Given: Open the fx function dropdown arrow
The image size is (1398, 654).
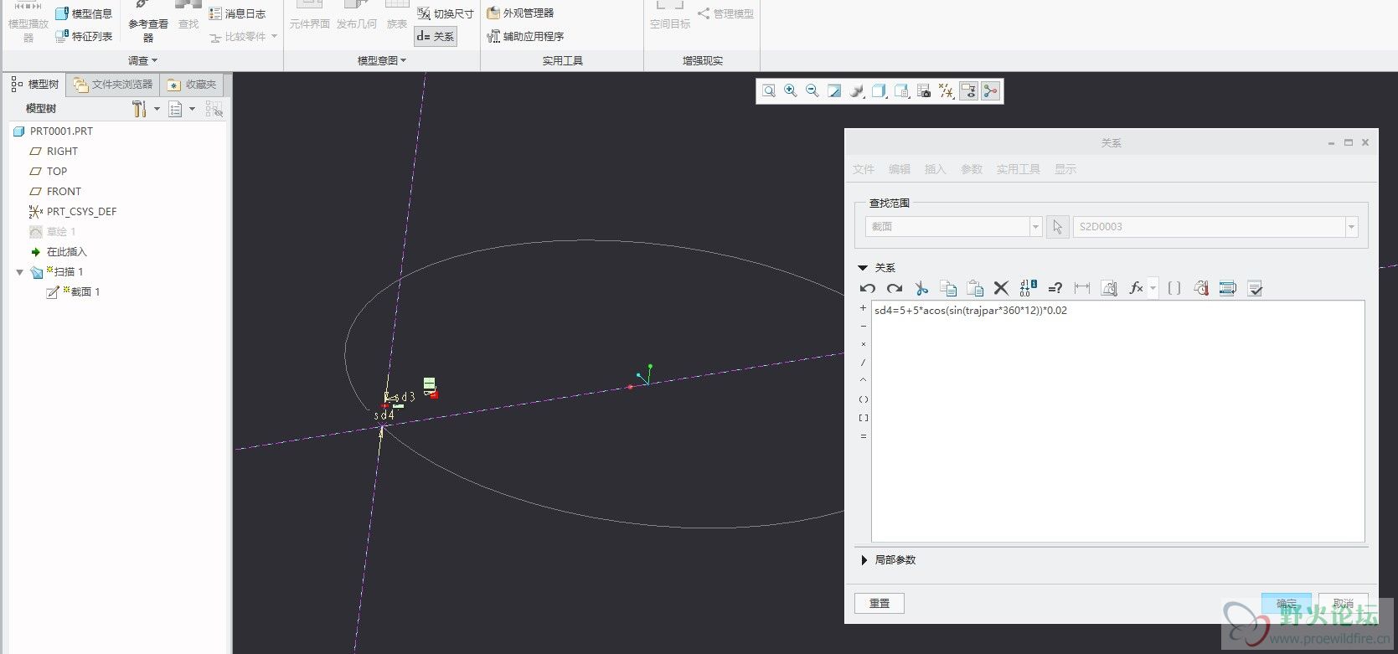Looking at the screenshot, I should pyautogui.click(x=1153, y=288).
